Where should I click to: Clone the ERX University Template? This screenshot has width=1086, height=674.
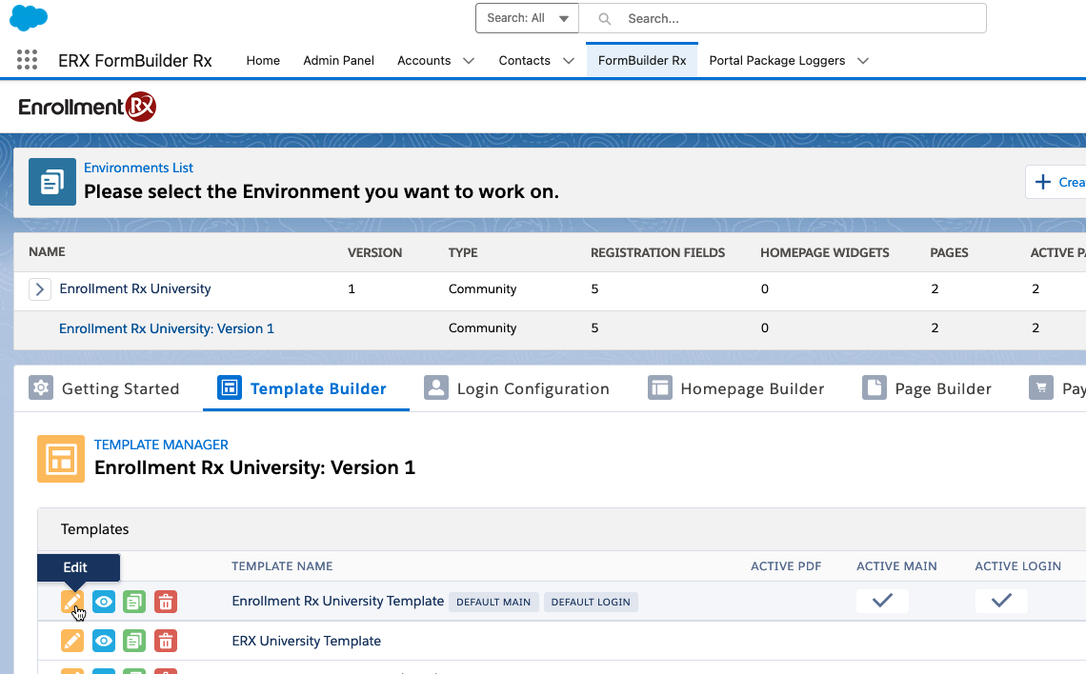(134, 641)
